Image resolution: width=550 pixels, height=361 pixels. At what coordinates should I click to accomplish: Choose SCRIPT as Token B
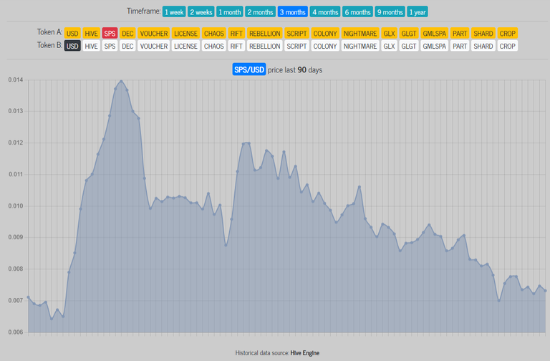click(x=296, y=46)
